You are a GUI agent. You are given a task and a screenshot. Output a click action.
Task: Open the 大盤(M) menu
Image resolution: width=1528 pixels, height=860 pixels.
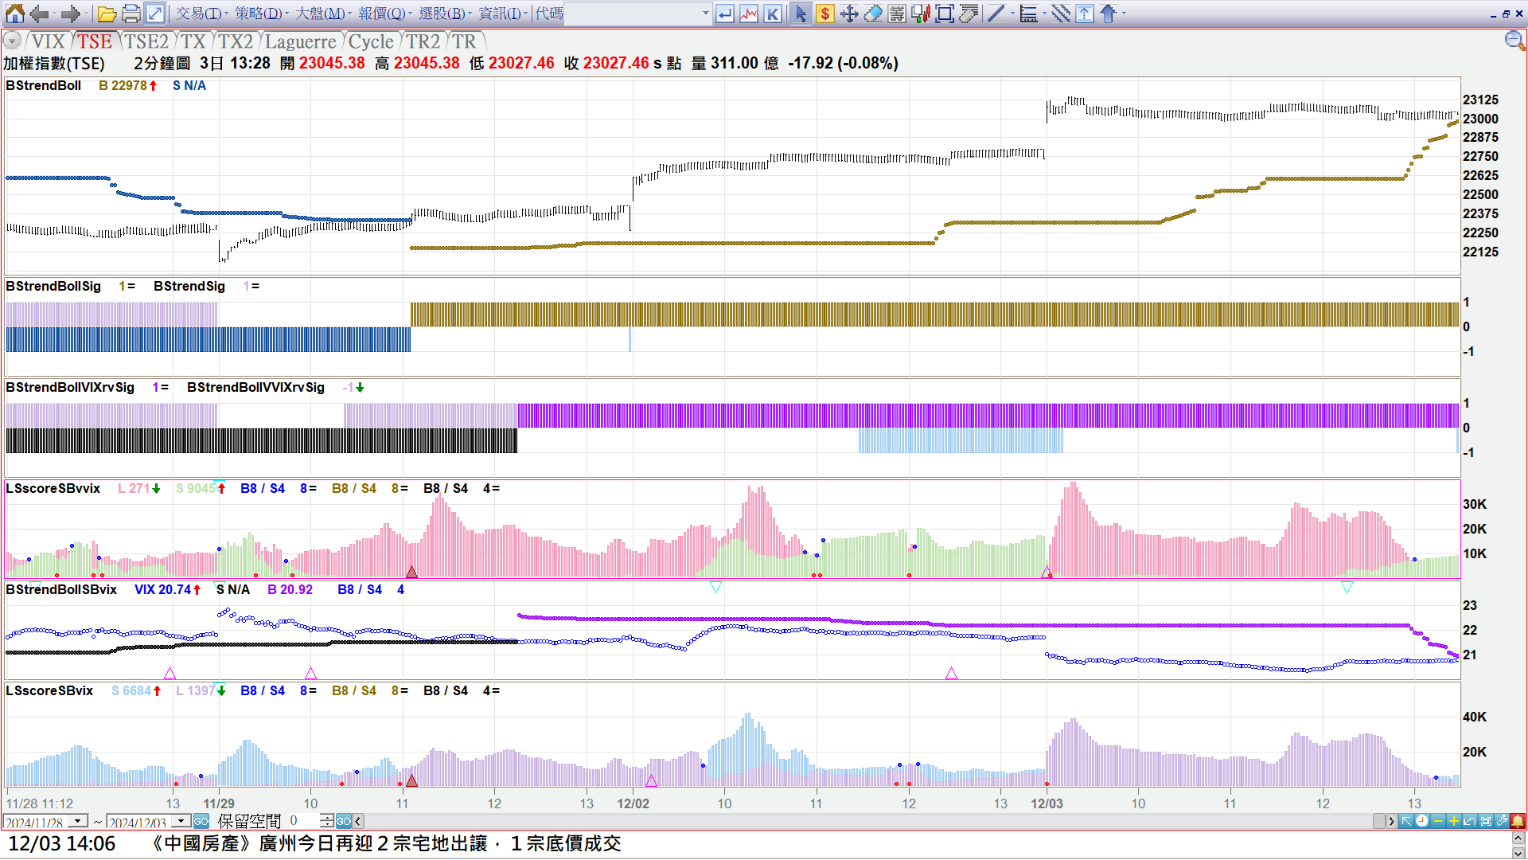coord(322,14)
